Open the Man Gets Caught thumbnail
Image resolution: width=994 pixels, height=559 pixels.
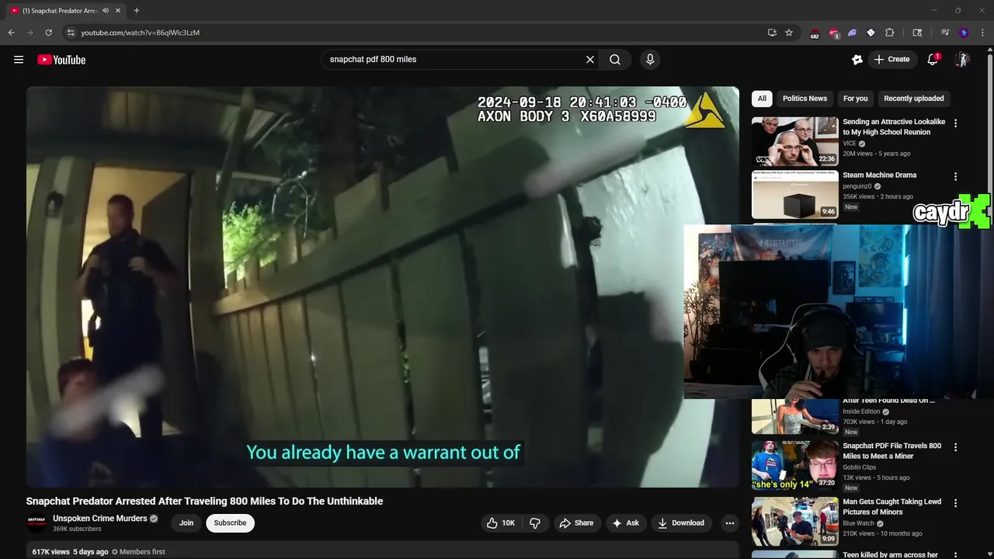[x=795, y=521]
